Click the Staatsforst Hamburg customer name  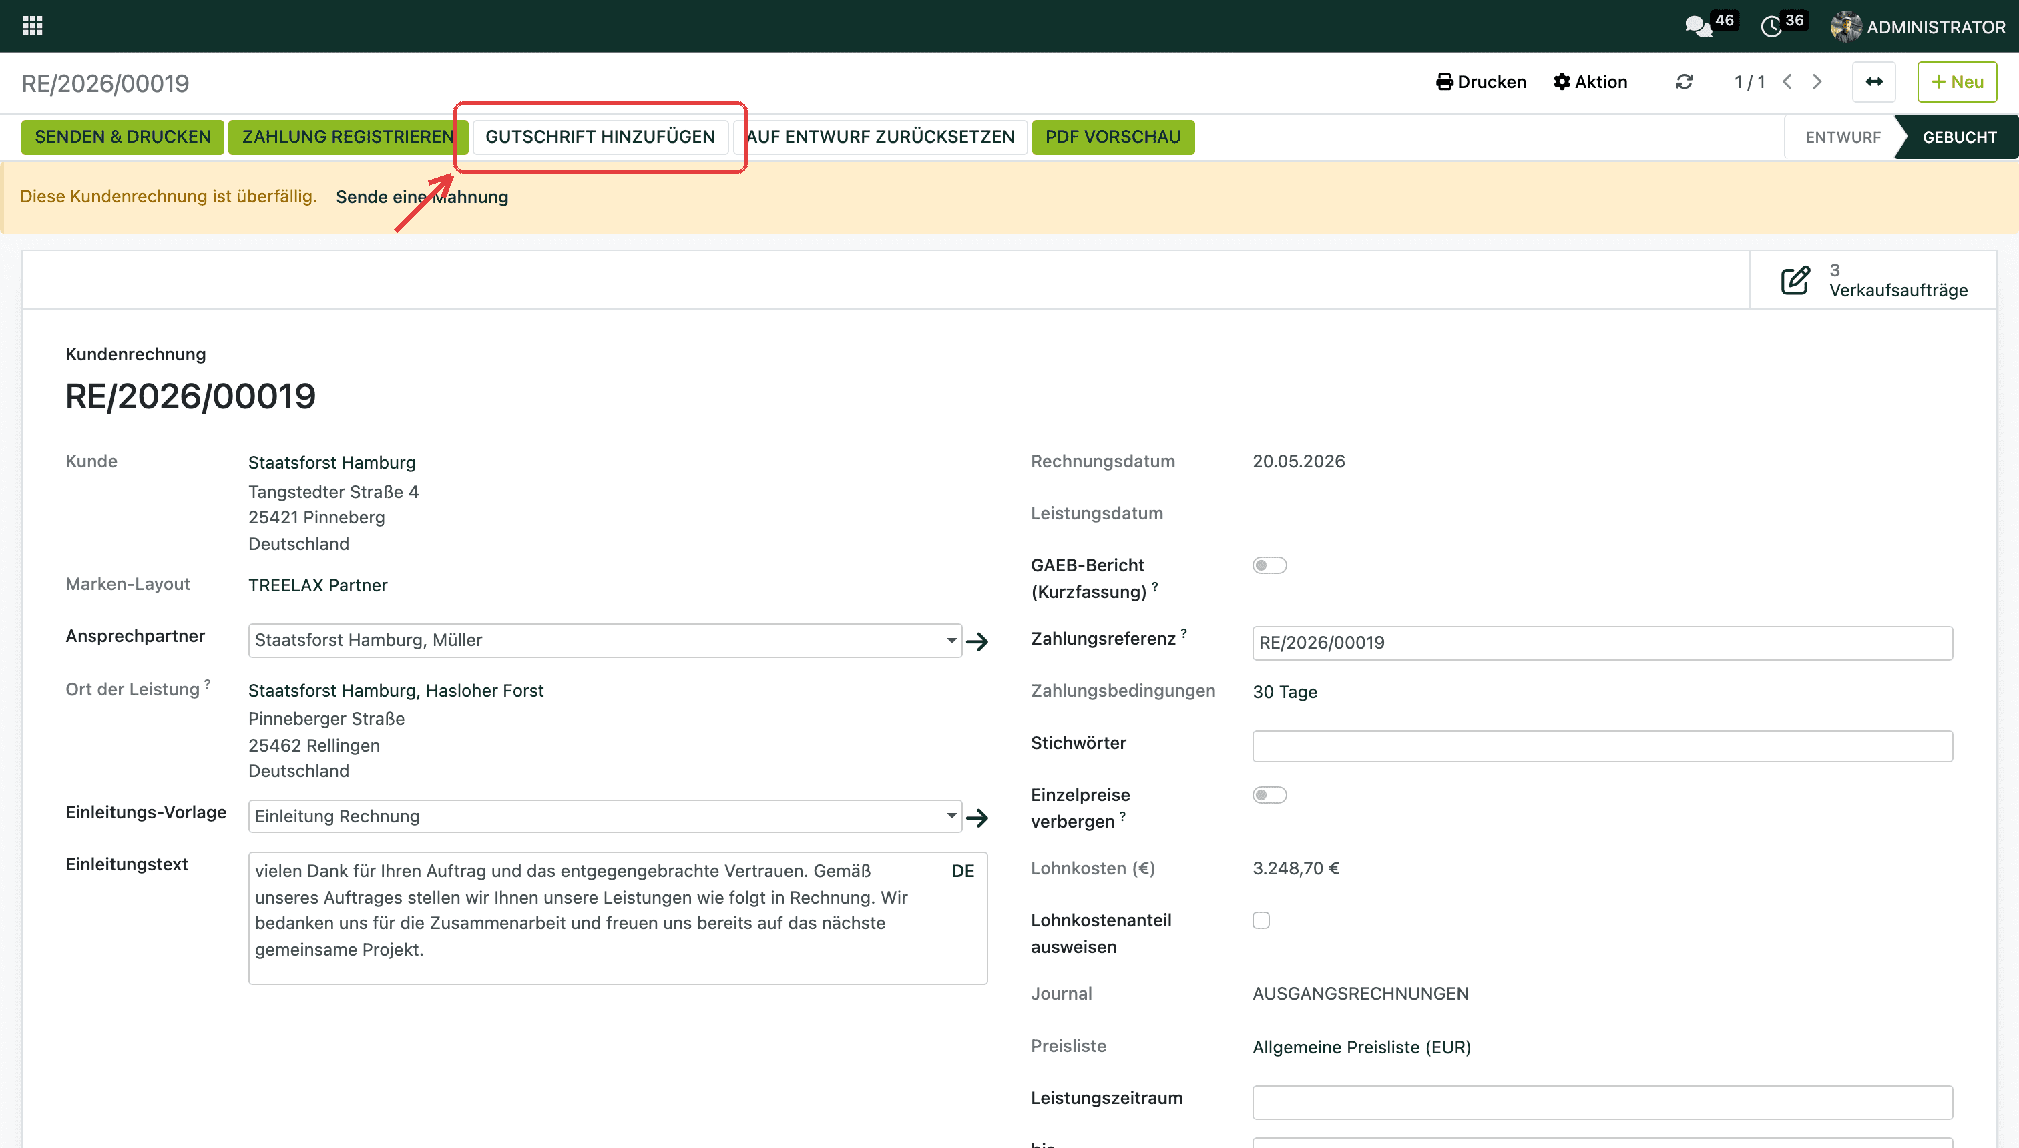[332, 463]
